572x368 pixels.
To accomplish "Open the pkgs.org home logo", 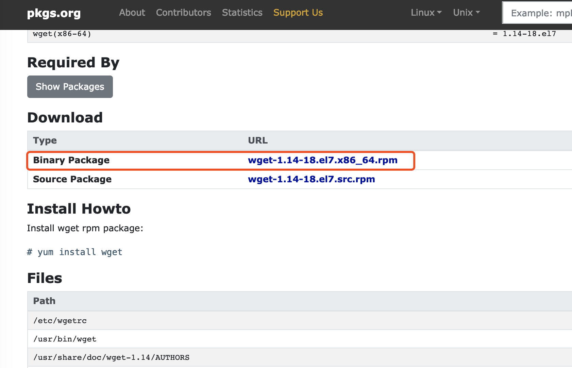I will (x=54, y=13).
